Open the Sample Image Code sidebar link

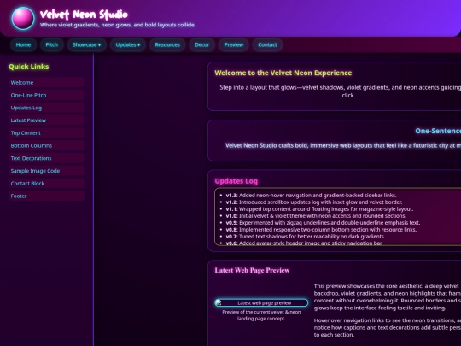point(46,171)
